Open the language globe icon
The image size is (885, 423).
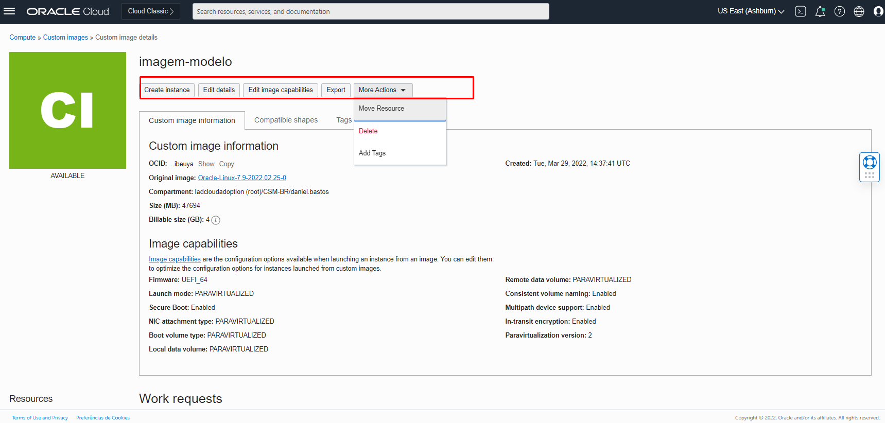[x=859, y=11]
